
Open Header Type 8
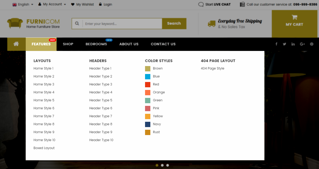(101, 124)
